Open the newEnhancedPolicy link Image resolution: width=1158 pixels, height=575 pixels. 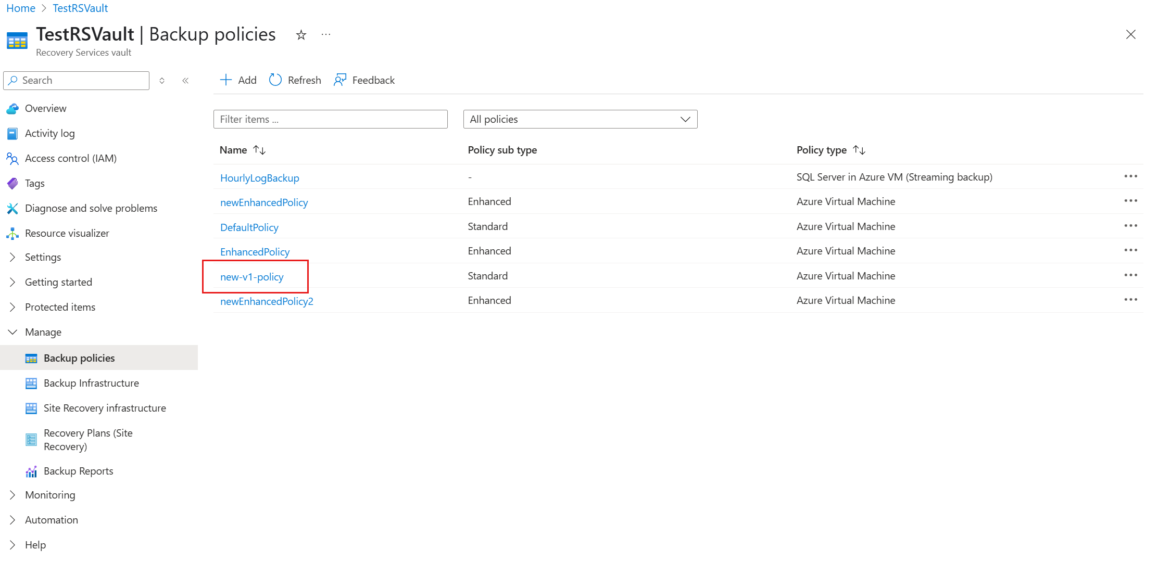264,202
